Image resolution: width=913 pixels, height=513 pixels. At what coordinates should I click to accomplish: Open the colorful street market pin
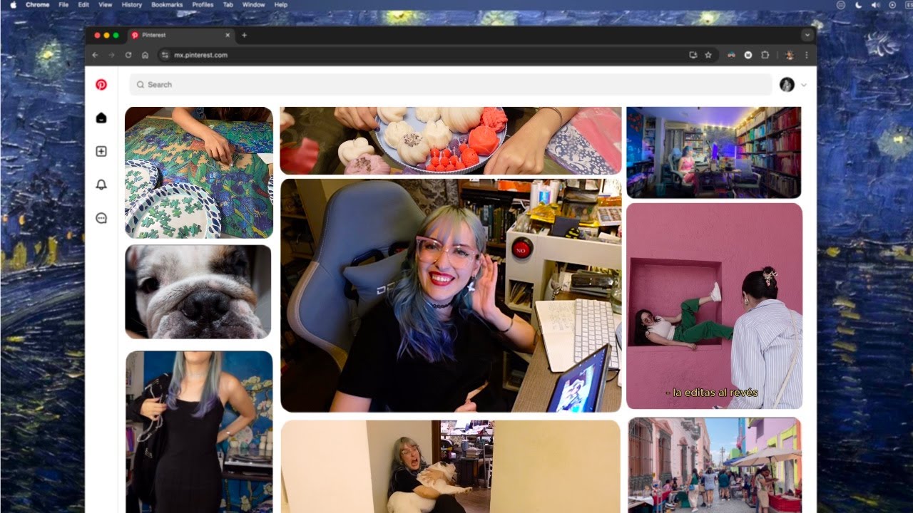[x=714, y=465]
